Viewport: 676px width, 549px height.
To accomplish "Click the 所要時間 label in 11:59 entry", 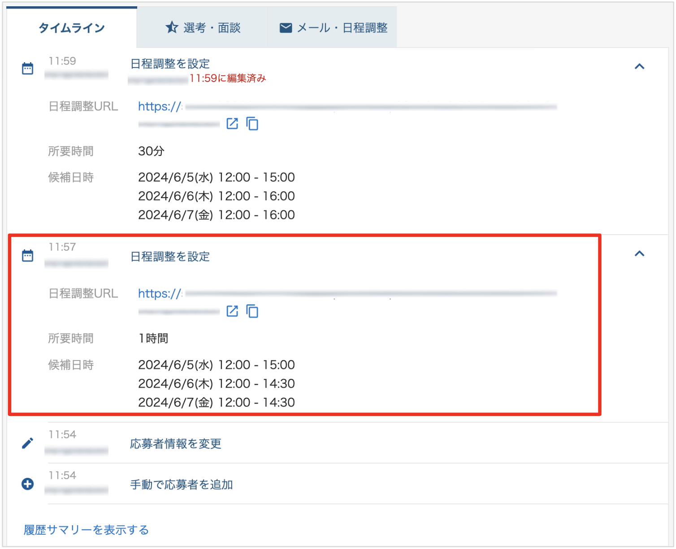I will click(71, 151).
